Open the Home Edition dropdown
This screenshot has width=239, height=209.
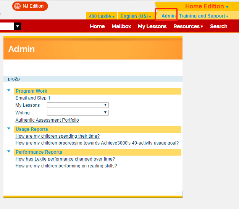[x=207, y=6]
